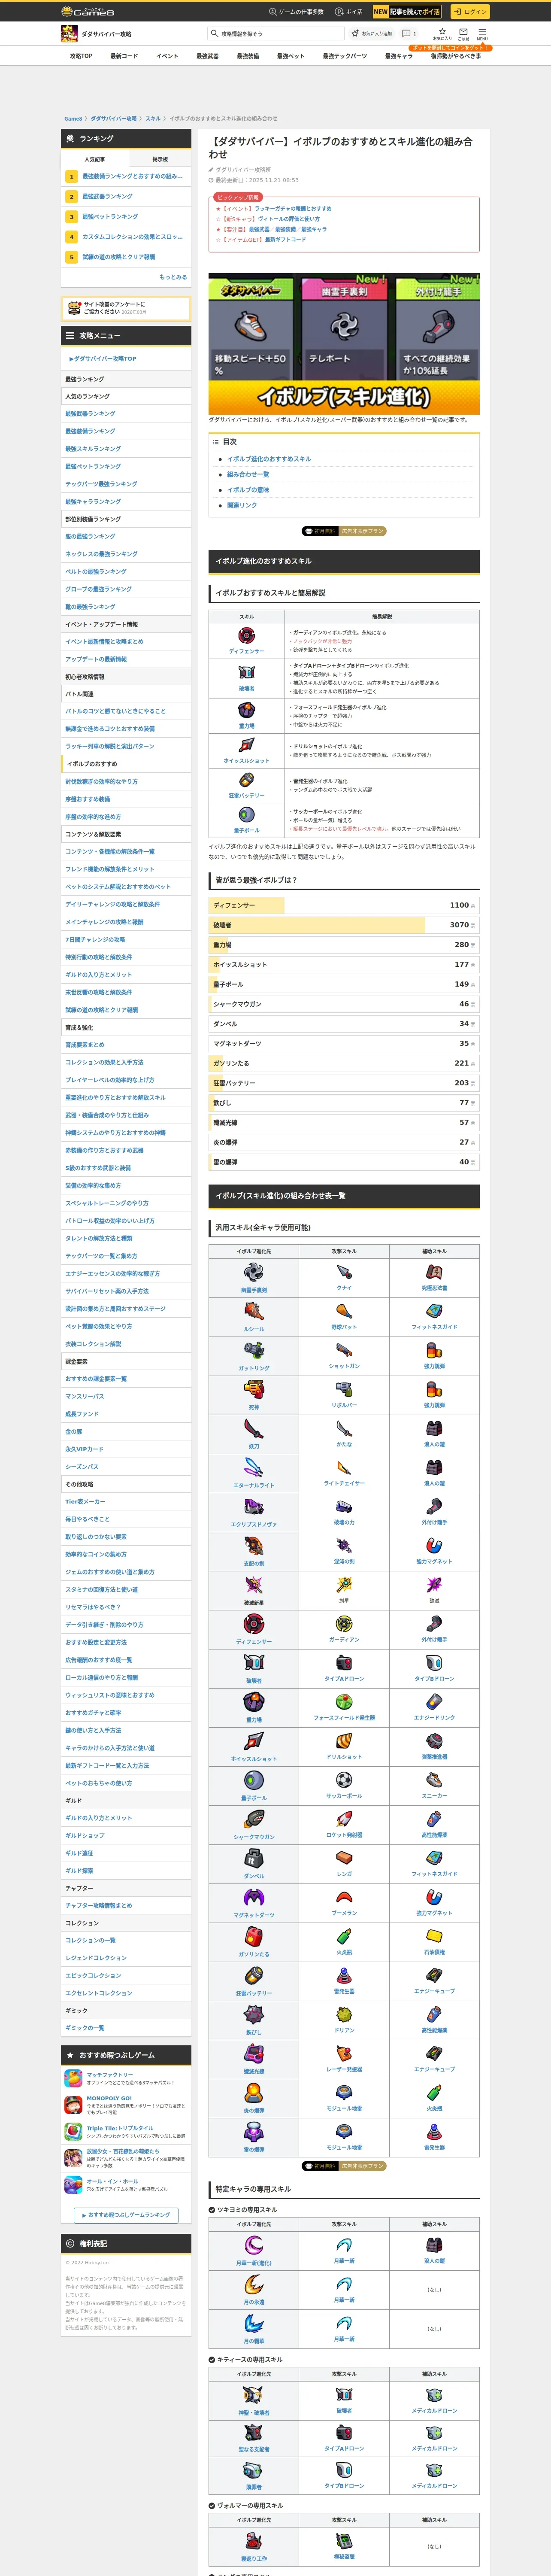Click the タイプBドローン skill icon beside タイプAドローン
Image resolution: width=551 pixels, height=2576 pixels.
tap(434, 1662)
